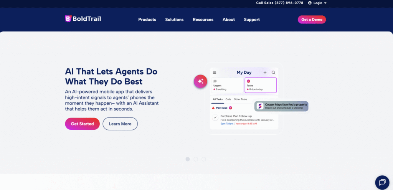Screen dimensions: 393x190
Task: Select the first carousel slide dot
Action: coord(188,159)
